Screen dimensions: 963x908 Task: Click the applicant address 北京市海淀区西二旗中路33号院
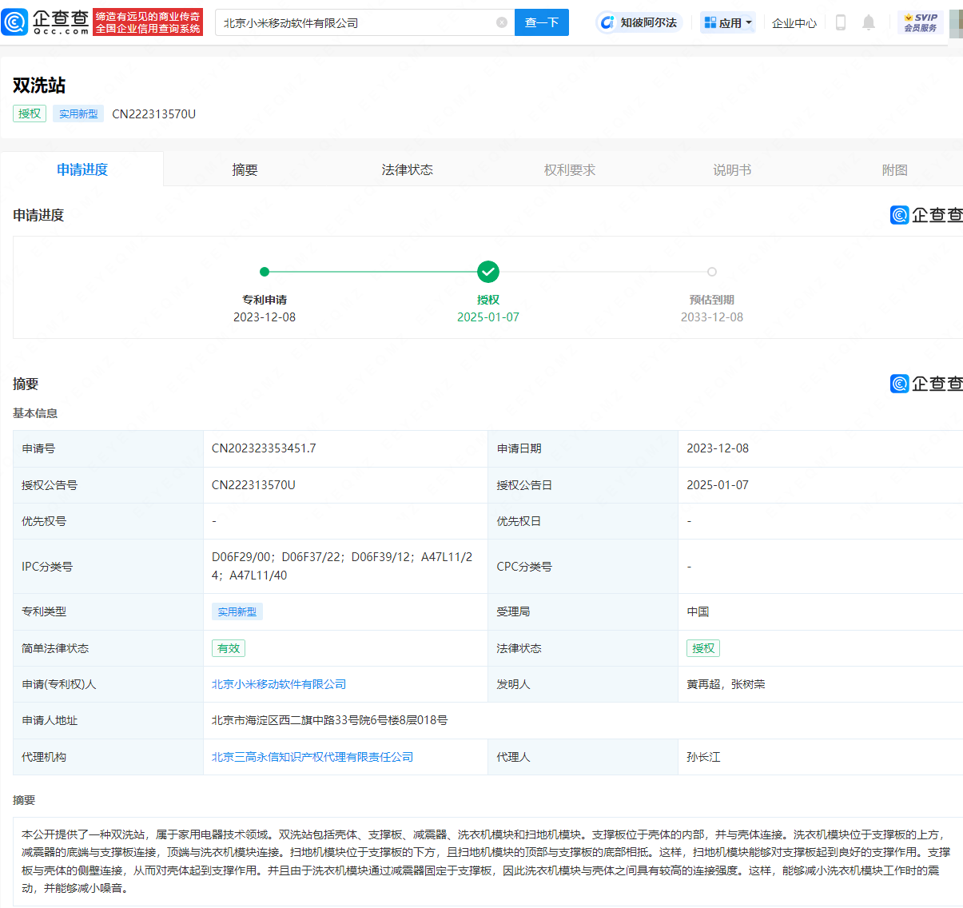pos(329,720)
